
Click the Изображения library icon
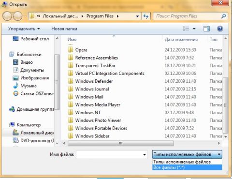pos(15,78)
